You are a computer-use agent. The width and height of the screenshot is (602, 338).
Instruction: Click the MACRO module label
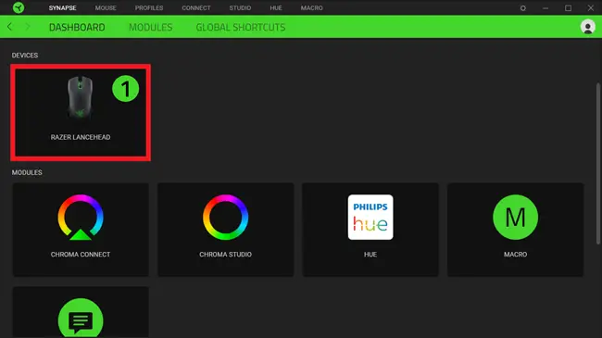pos(515,255)
